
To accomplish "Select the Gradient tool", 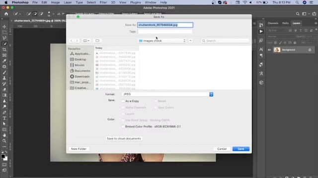I will 4,95.
